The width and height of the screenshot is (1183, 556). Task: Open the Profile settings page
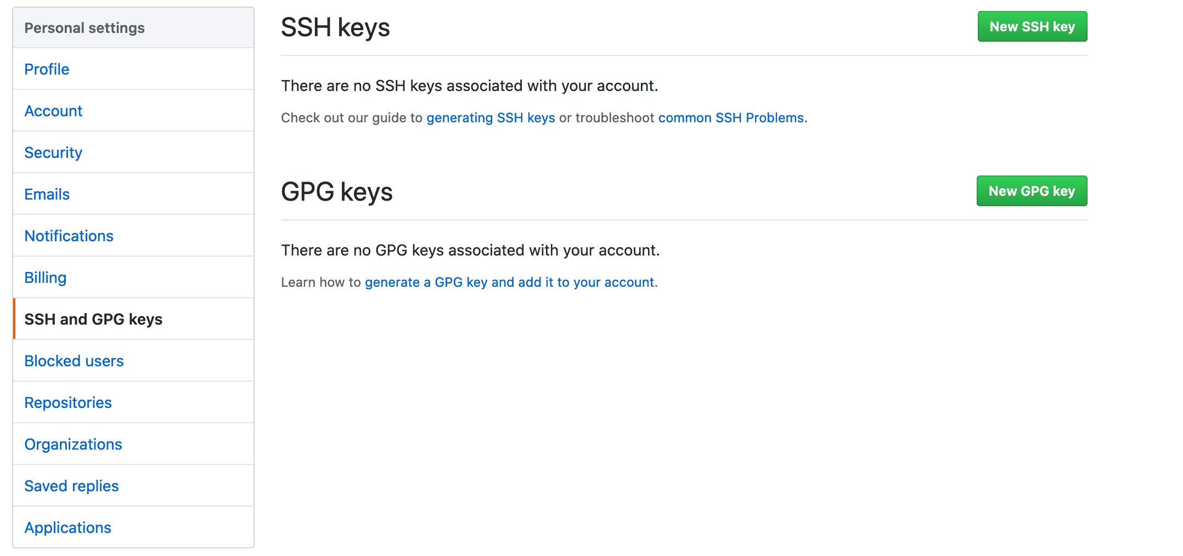coord(47,69)
